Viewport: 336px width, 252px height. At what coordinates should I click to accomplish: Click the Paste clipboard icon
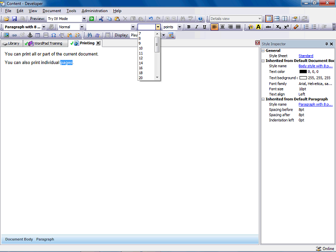click(x=117, y=19)
